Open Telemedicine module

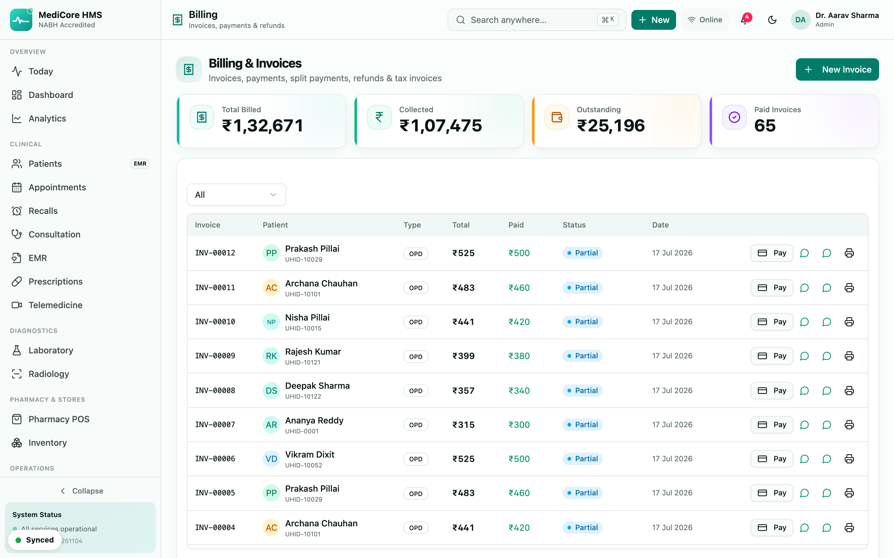point(80,305)
